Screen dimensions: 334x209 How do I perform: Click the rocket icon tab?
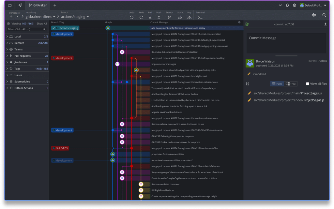tap(20, 5)
